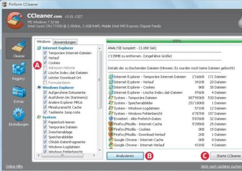
Task: Switch to the Windows tab
Action: (43, 41)
